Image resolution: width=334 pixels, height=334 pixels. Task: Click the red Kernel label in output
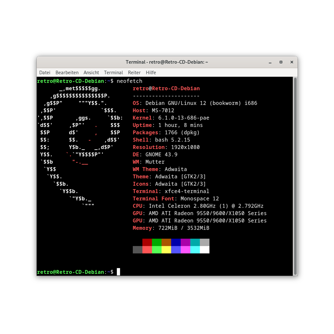pyautogui.click(x=142, y=118)
